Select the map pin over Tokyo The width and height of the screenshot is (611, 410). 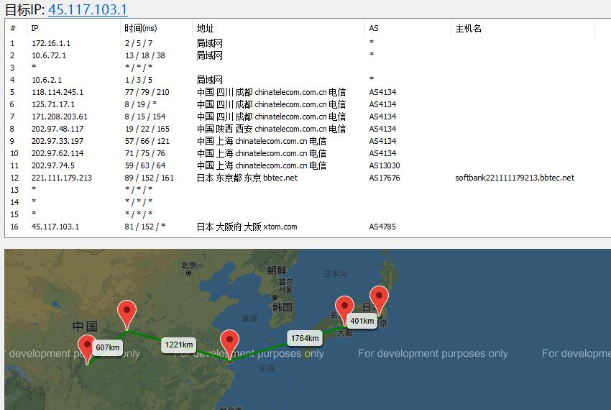pos(379,300)
